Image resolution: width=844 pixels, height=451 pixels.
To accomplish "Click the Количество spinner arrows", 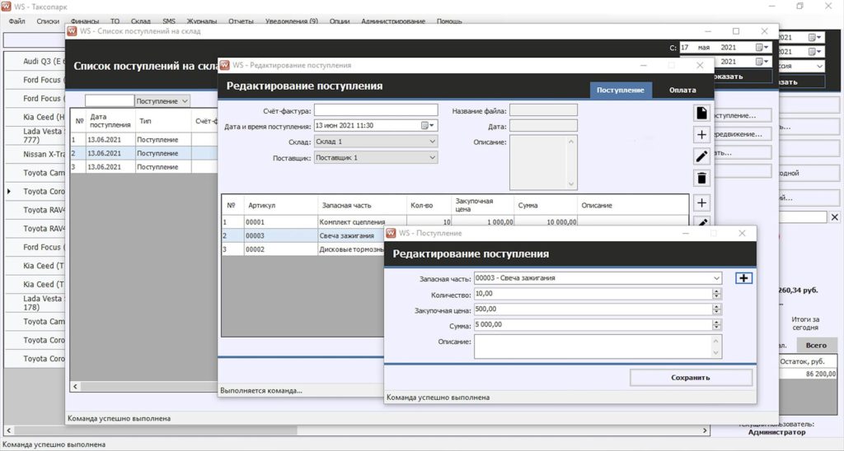I will 716,294.
